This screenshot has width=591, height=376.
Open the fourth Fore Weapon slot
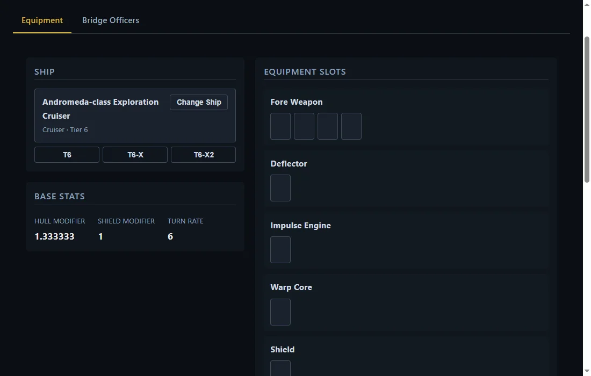(351, 126)
